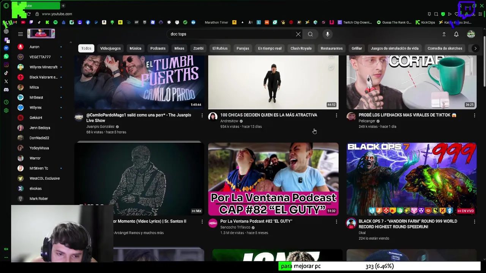This screenshot has height=273, width=486.
Task: Open the Roblox bookmark icon
Action: click(x=153, y=22)
